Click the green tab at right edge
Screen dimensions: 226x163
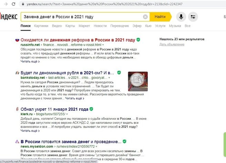tap(225, 144)
